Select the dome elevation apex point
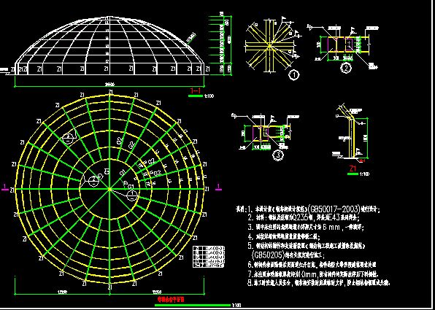 coord(110,18)
